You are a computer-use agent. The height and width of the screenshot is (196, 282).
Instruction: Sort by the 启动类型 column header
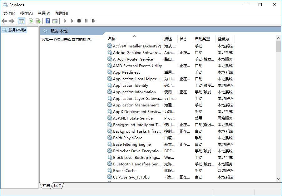(x=204, y=39)
